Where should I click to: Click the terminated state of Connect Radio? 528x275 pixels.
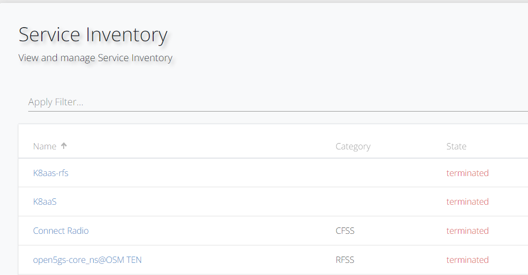pos(467,231)
